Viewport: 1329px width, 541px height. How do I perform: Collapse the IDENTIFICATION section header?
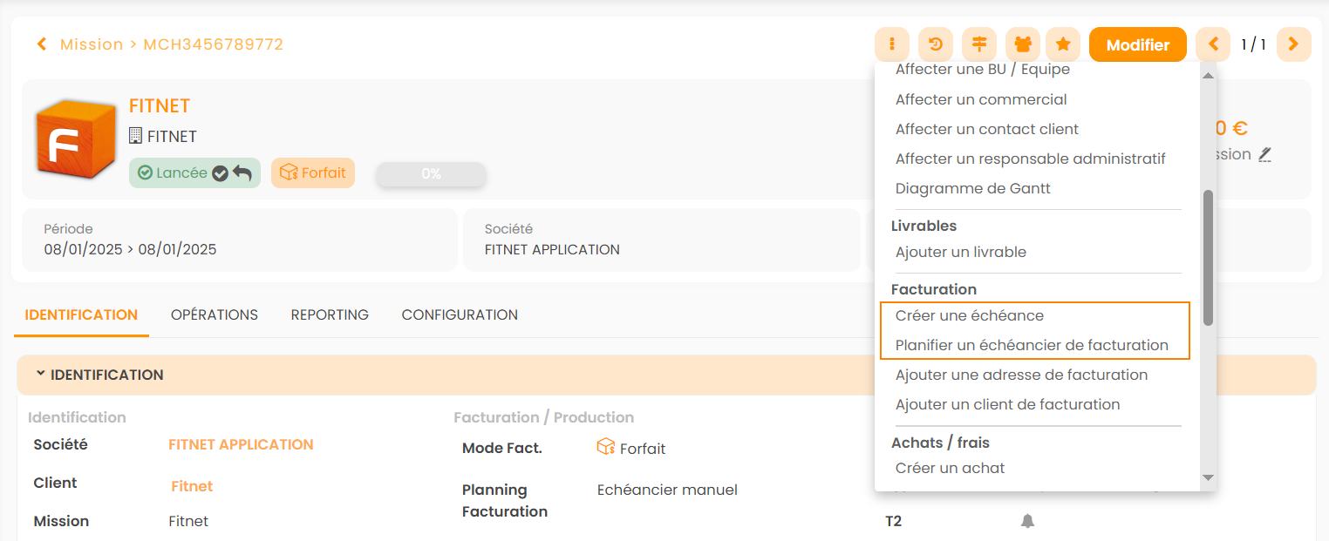(40, 375)
